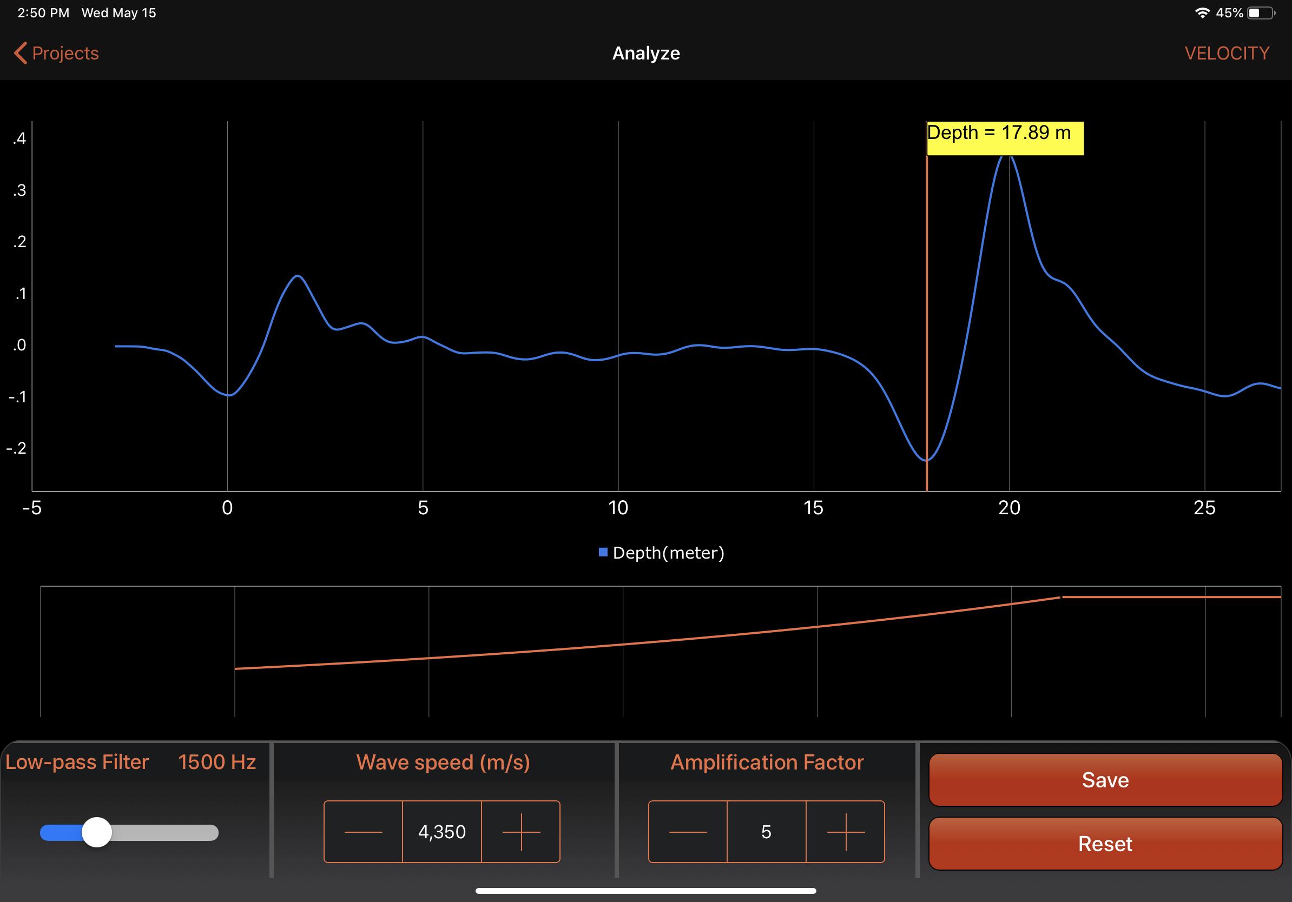Decrease amplification factor with minus icon
This screenshot has width=1292, height=902.
[688, 832]
